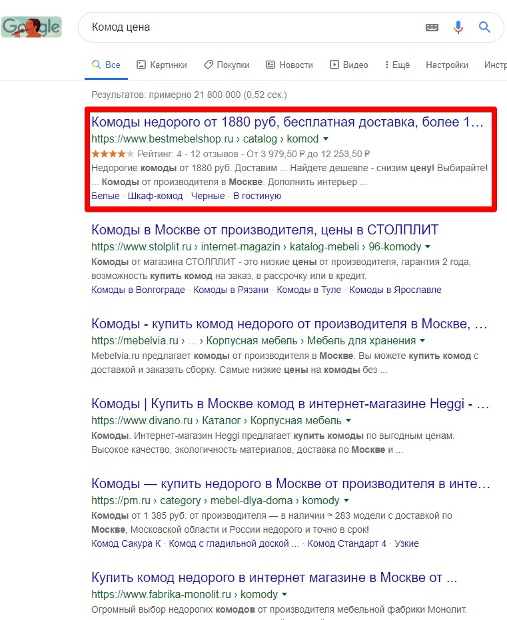Open the bestmebelshop.ru result title
This screenshot has width=507, height=620.
288,122
